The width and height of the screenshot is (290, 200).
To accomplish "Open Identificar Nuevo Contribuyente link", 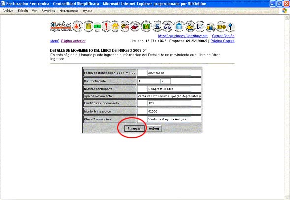I will click(x=183, y=36).
